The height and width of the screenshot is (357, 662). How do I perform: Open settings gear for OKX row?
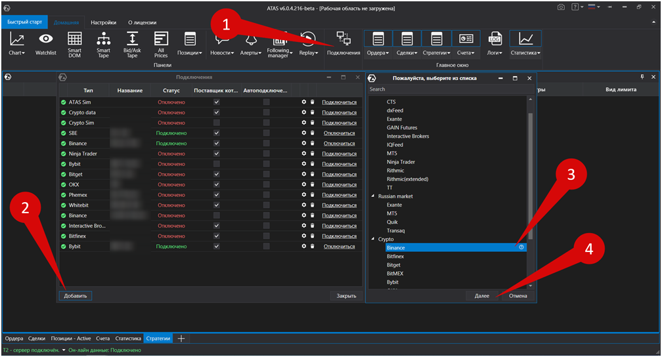[x=303, y=184]
